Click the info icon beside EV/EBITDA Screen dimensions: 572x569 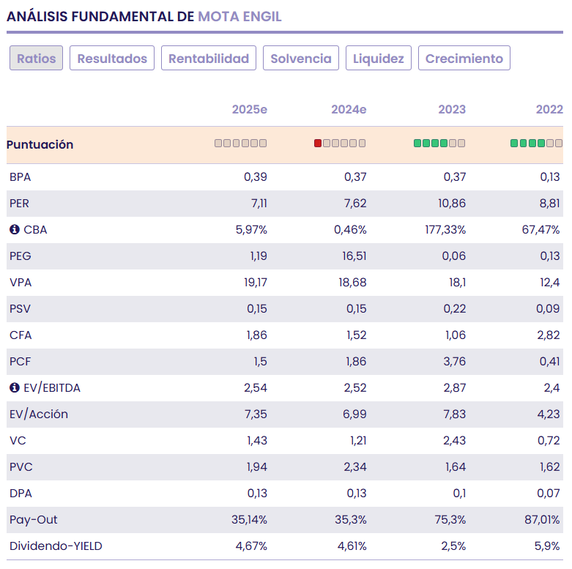click(15, 388)
